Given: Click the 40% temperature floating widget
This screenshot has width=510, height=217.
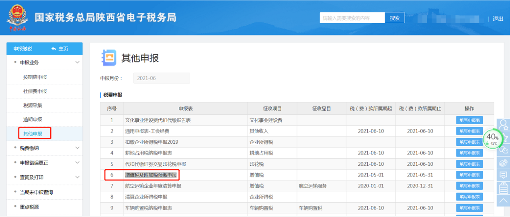Looking at the screenshot, I should point(492,138).
